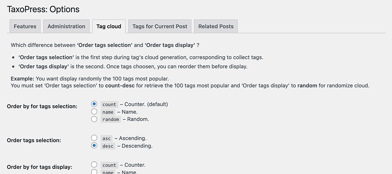Viewport: 392px width, 174px height.
Task: Click the '– Counter. (default)' description text
Action: (144, 104)
